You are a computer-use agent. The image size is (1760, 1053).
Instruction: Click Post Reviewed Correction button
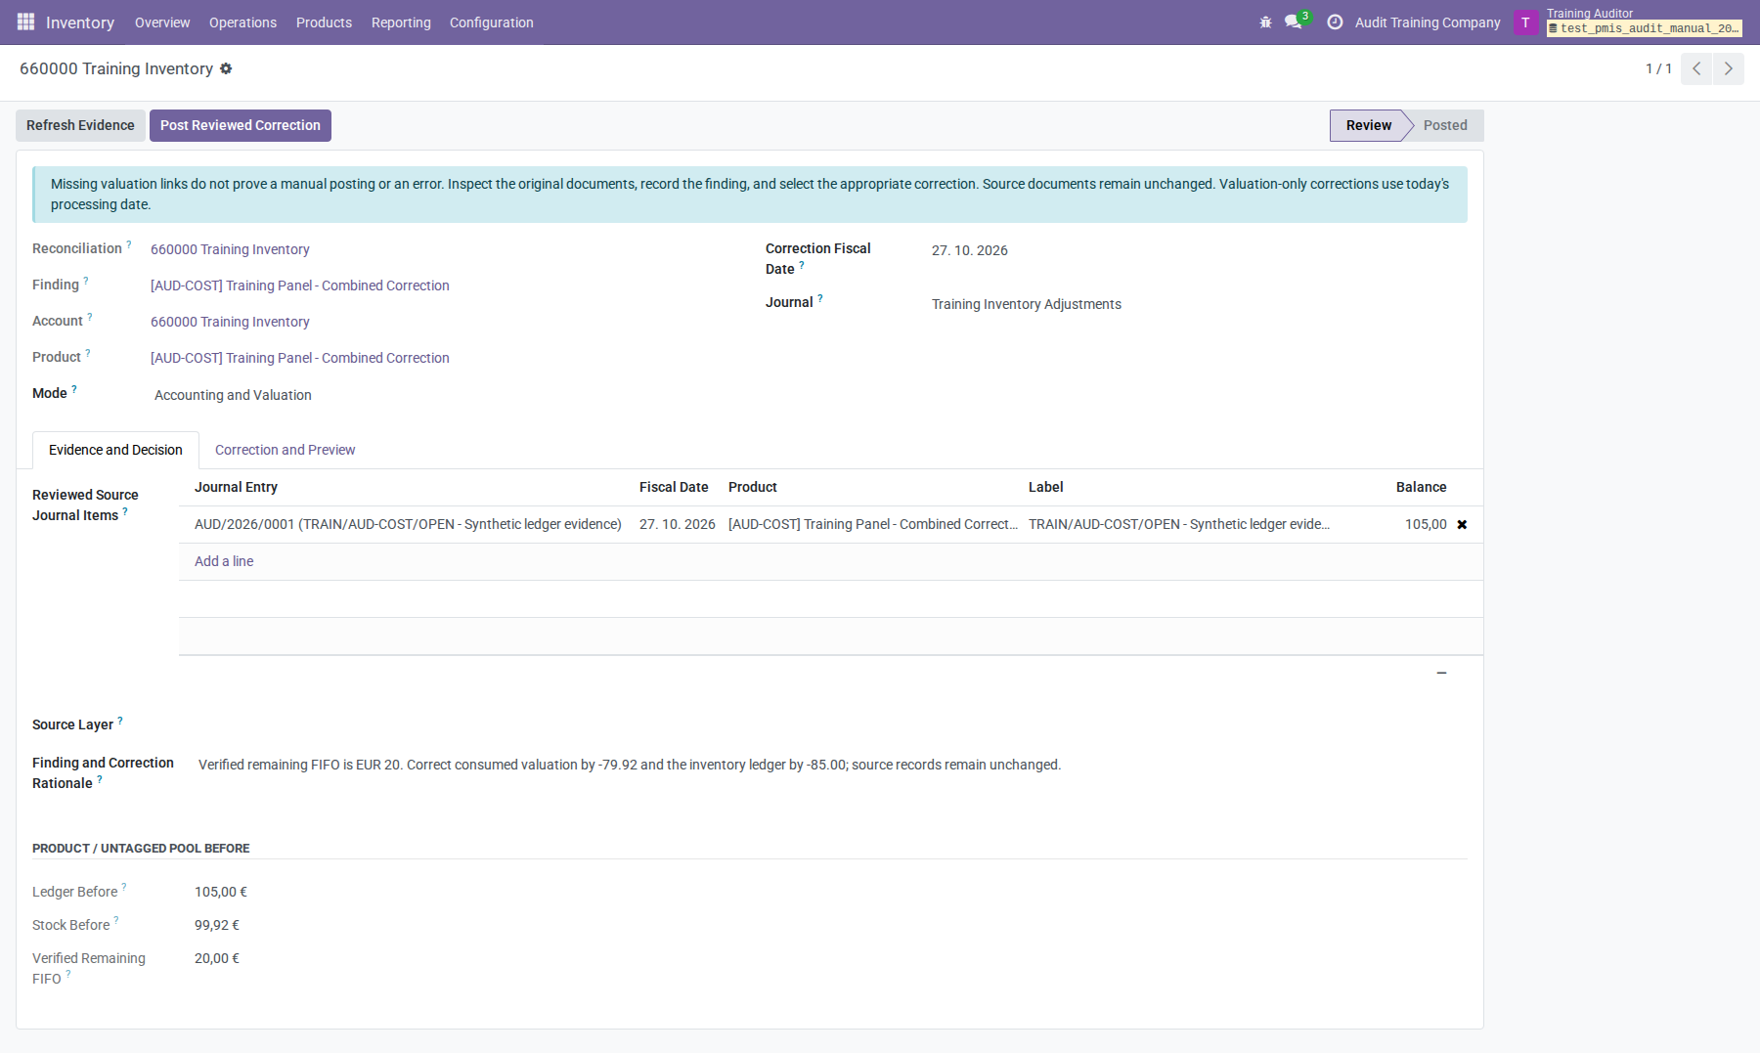coord(241,125)
